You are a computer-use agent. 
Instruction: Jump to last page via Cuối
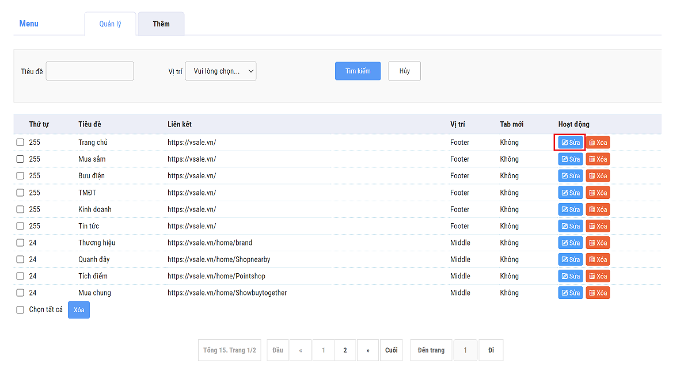[x=391, y=350]
